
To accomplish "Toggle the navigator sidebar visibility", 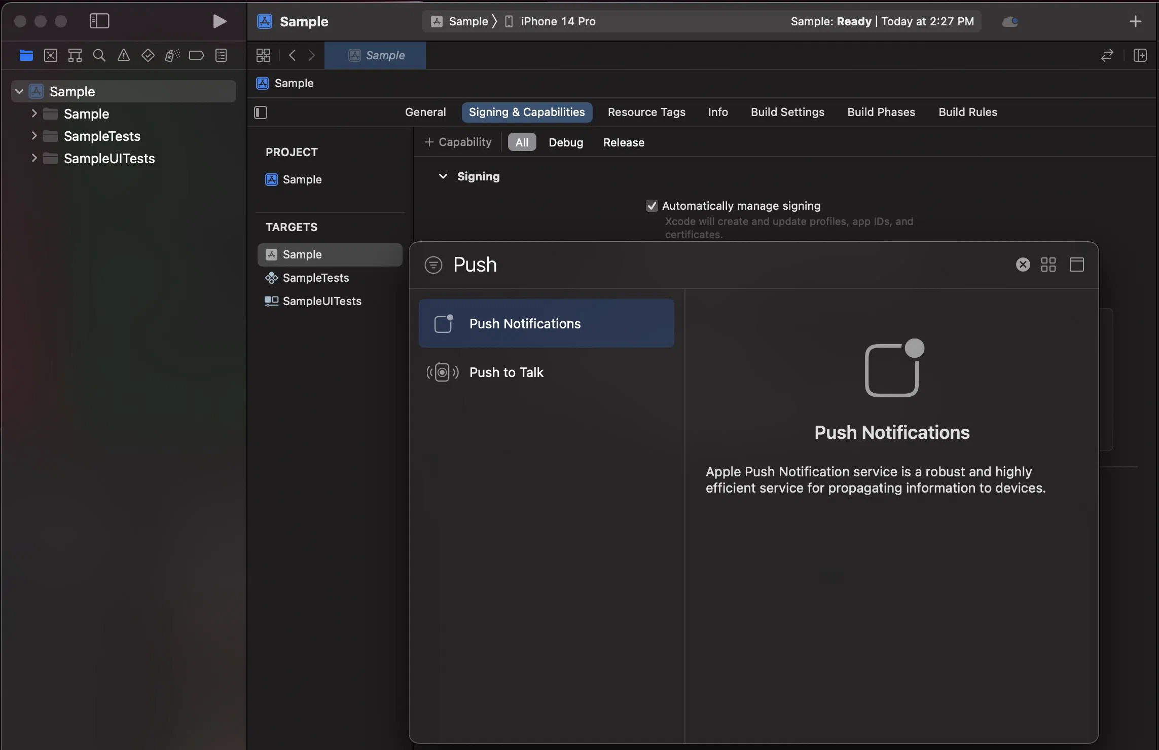I will coord(99,21).
